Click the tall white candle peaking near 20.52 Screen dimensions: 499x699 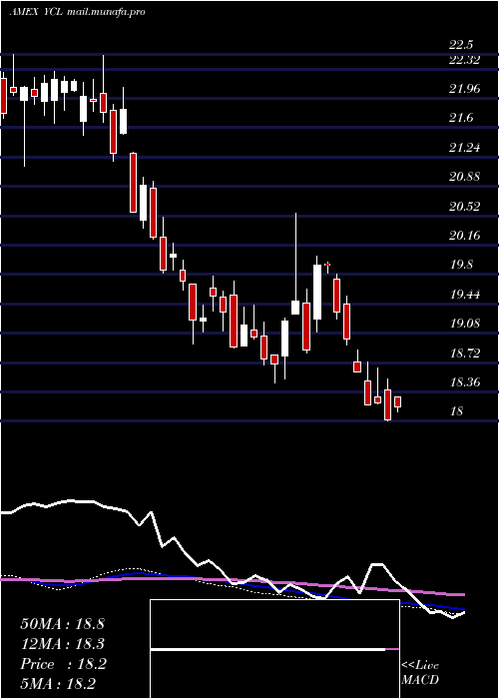(x=295, y=265)
